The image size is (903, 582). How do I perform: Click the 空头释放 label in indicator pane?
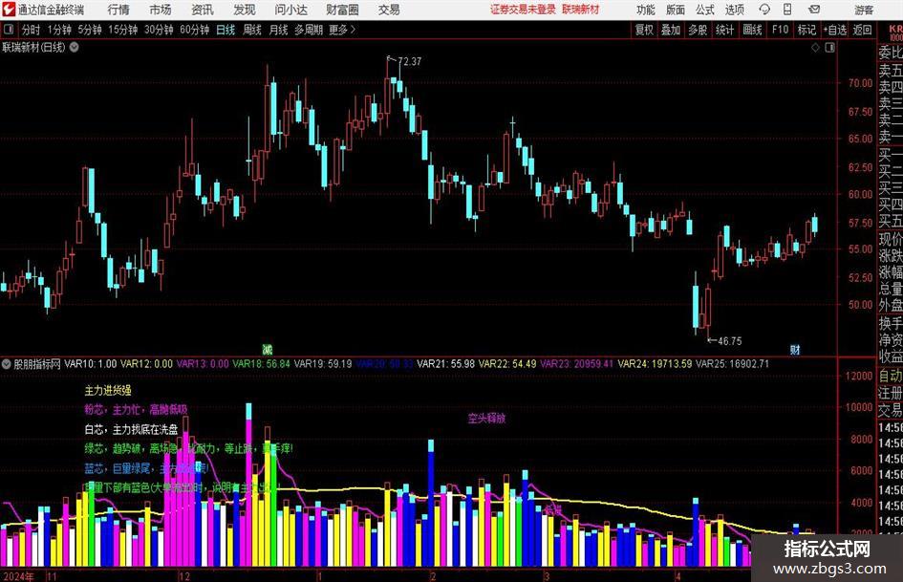pos(486,419)
